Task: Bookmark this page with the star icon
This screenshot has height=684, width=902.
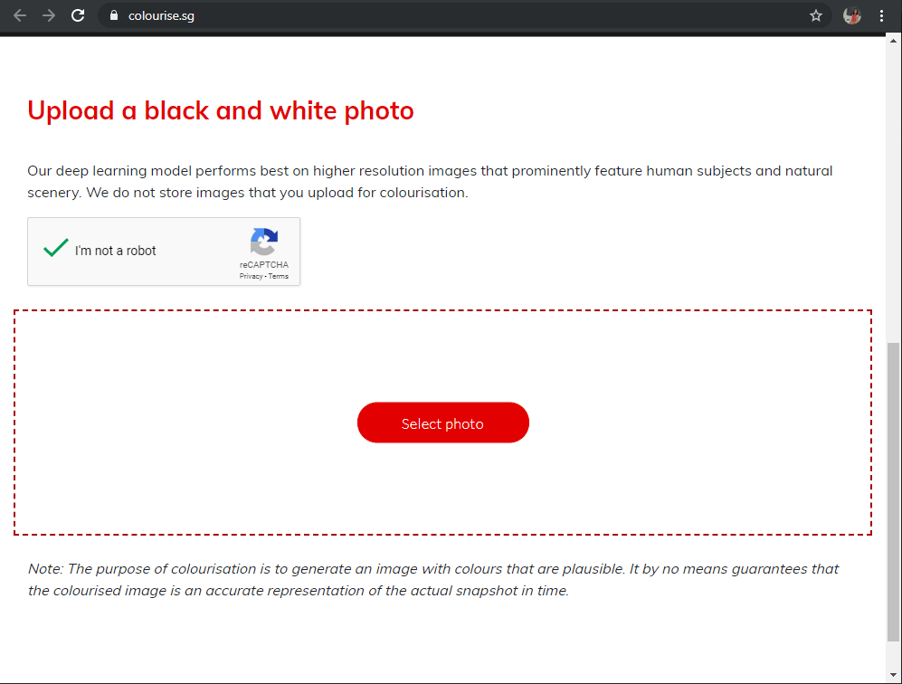Action: click(x=816, y=15)
